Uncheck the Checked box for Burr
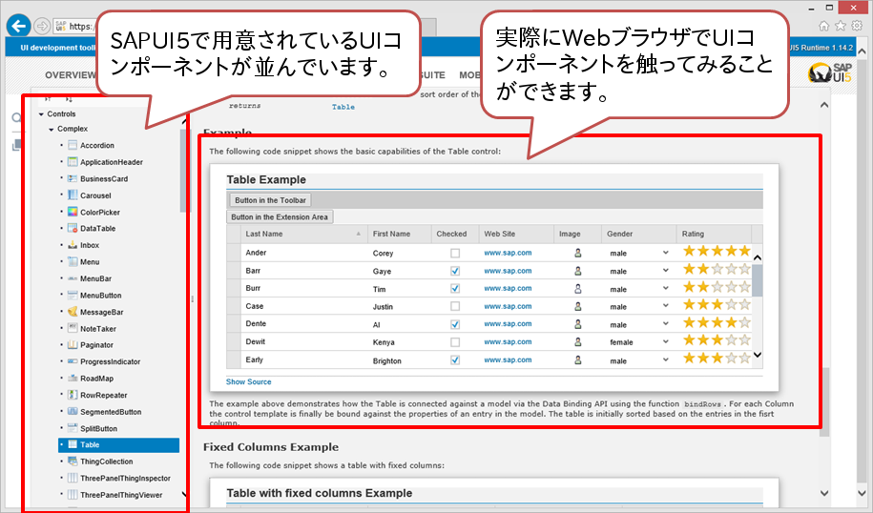This screenshot has width=873, height=513. (x=455, y=289)
